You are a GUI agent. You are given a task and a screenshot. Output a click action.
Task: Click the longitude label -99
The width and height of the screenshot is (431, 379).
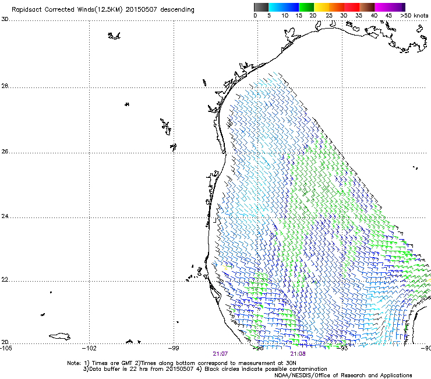[x=174, y=348]
